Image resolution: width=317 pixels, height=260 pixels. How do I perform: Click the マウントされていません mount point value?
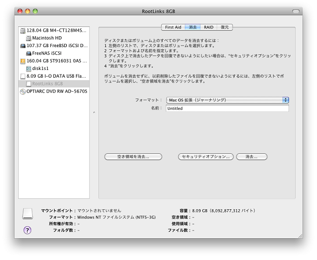point(99,211)
